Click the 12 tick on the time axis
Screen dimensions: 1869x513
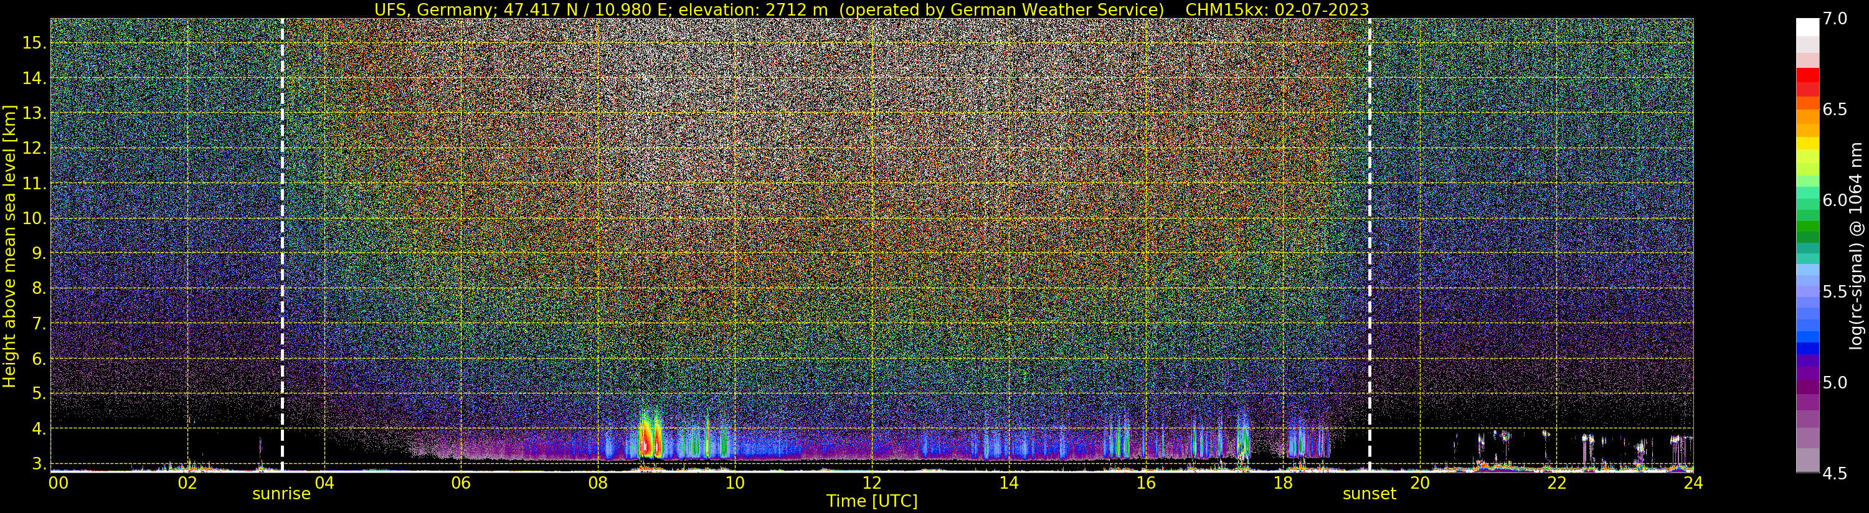(871, 482)
